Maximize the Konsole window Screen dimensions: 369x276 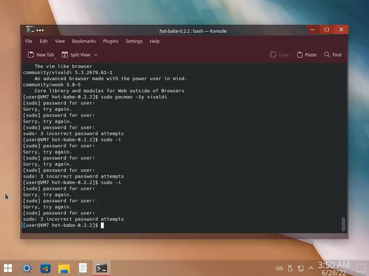point(327,29)
